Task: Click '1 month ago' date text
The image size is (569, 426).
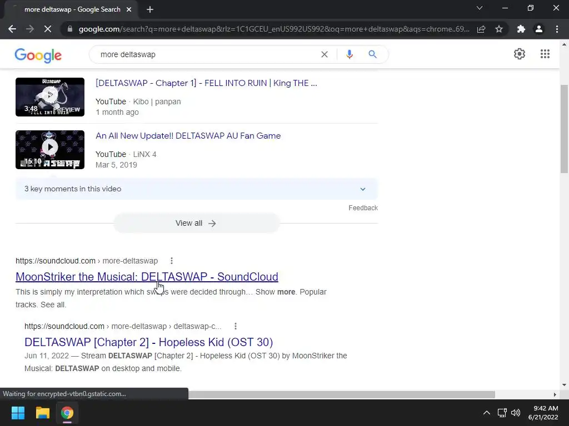Action: pos(117,112)
